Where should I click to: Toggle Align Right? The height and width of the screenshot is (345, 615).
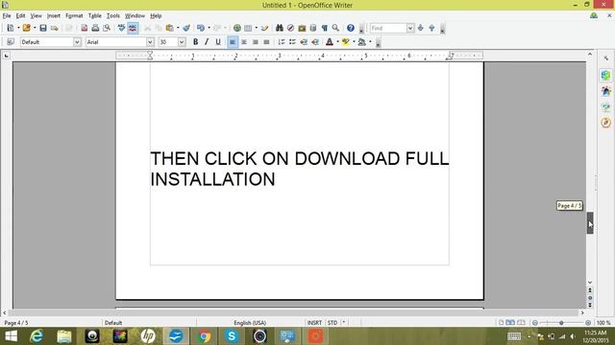click(256, 42)
